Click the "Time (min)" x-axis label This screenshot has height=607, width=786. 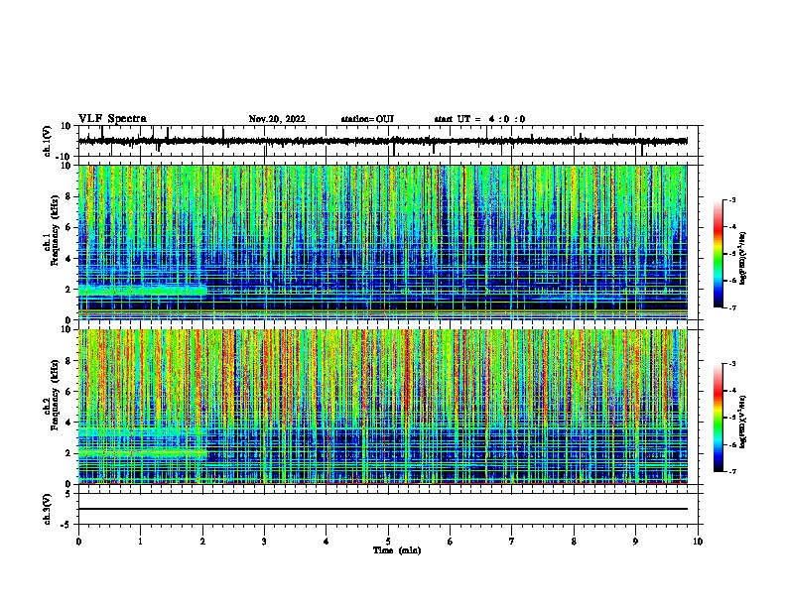(397, 550)
